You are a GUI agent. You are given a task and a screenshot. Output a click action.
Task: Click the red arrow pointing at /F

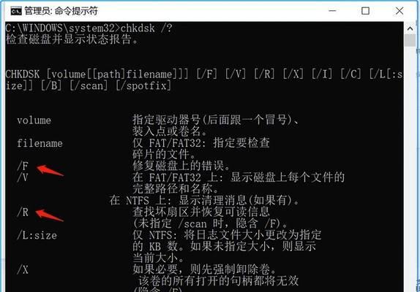pyautogui.click(x=50, y=170)
